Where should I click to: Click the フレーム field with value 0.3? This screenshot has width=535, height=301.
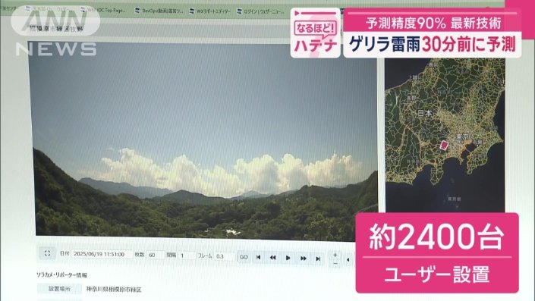pos(225,256)
